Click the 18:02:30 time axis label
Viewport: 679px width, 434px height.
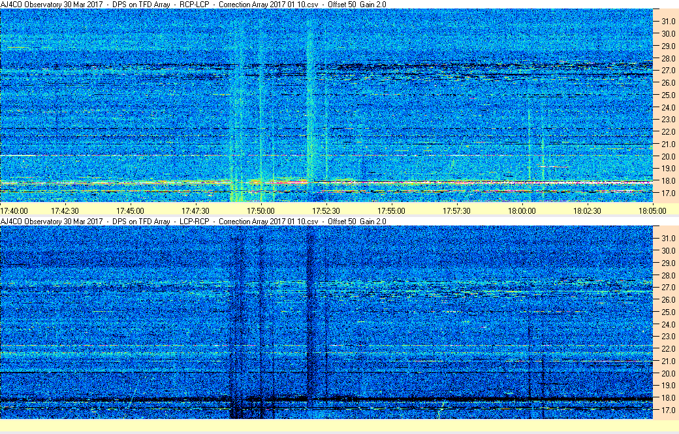[588, 210]
